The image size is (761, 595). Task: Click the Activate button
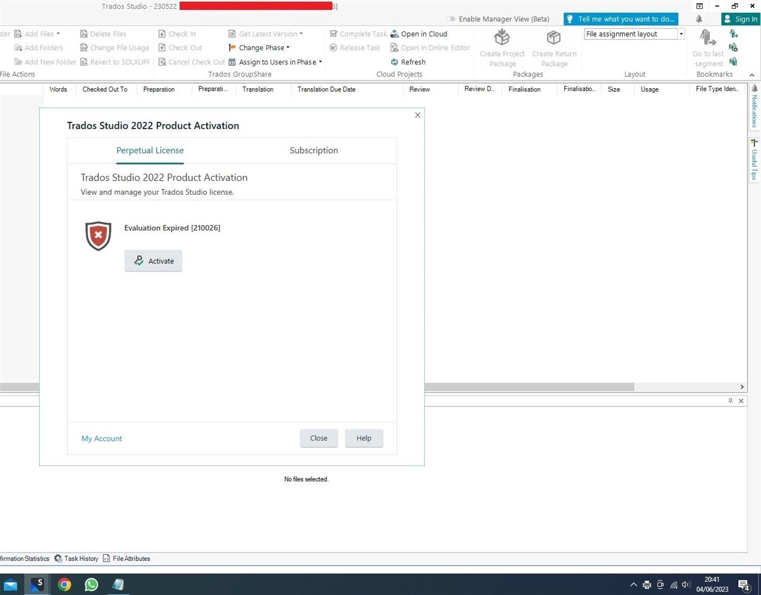tap(153, 261)
